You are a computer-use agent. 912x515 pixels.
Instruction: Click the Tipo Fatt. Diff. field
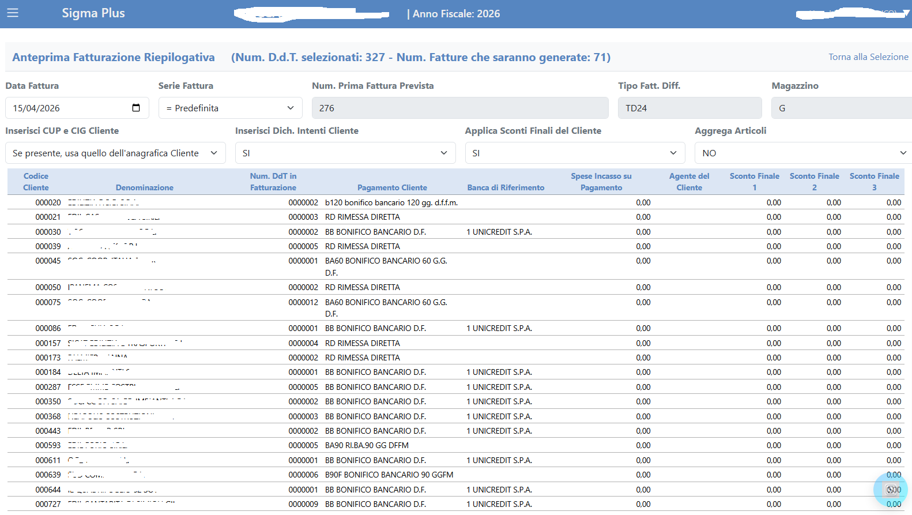(689, 108)
